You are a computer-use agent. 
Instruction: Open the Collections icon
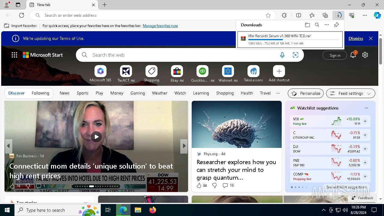(325, 15)
